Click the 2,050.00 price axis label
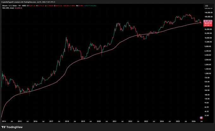The width and height of the screenshot is (215, 131). [x=208, y=65]
